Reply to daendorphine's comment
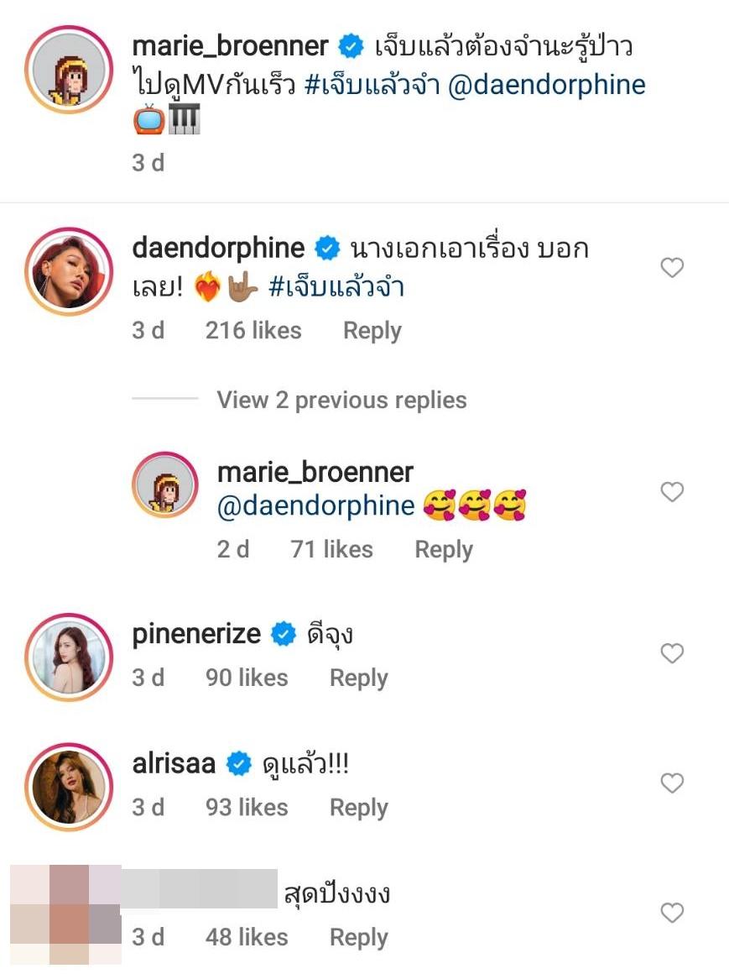The image size is (729, 979). coord(372,331)
